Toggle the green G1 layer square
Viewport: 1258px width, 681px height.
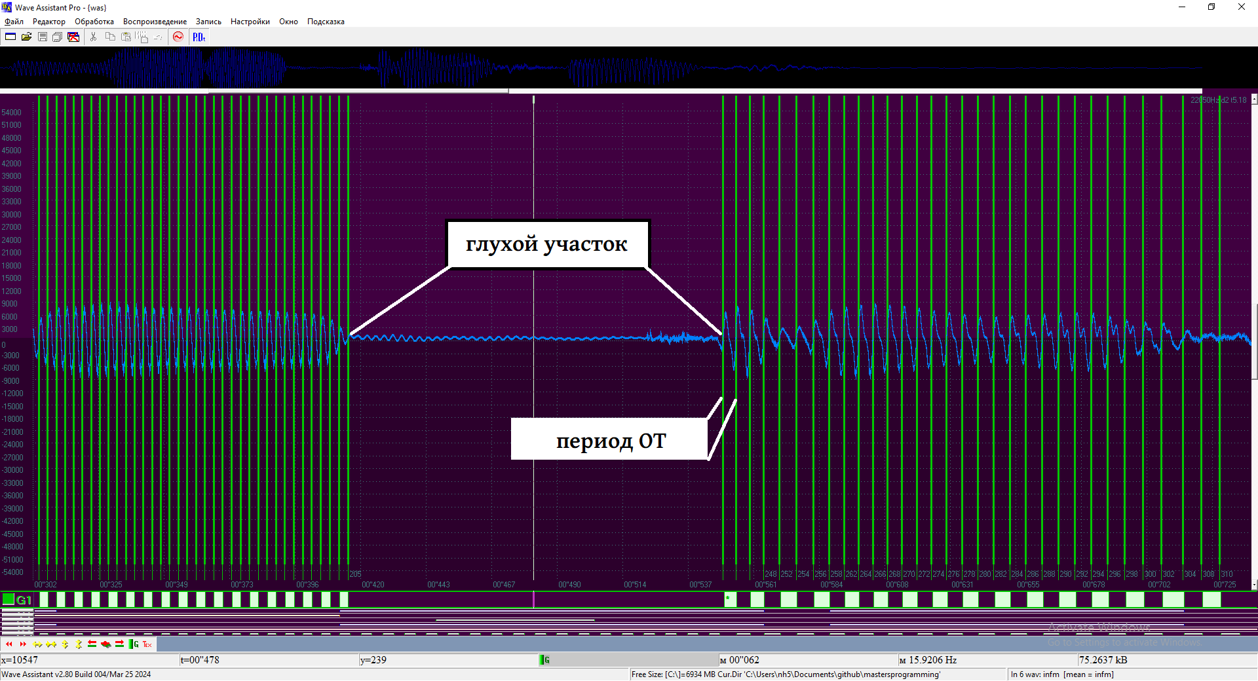(x=9, y=599)
